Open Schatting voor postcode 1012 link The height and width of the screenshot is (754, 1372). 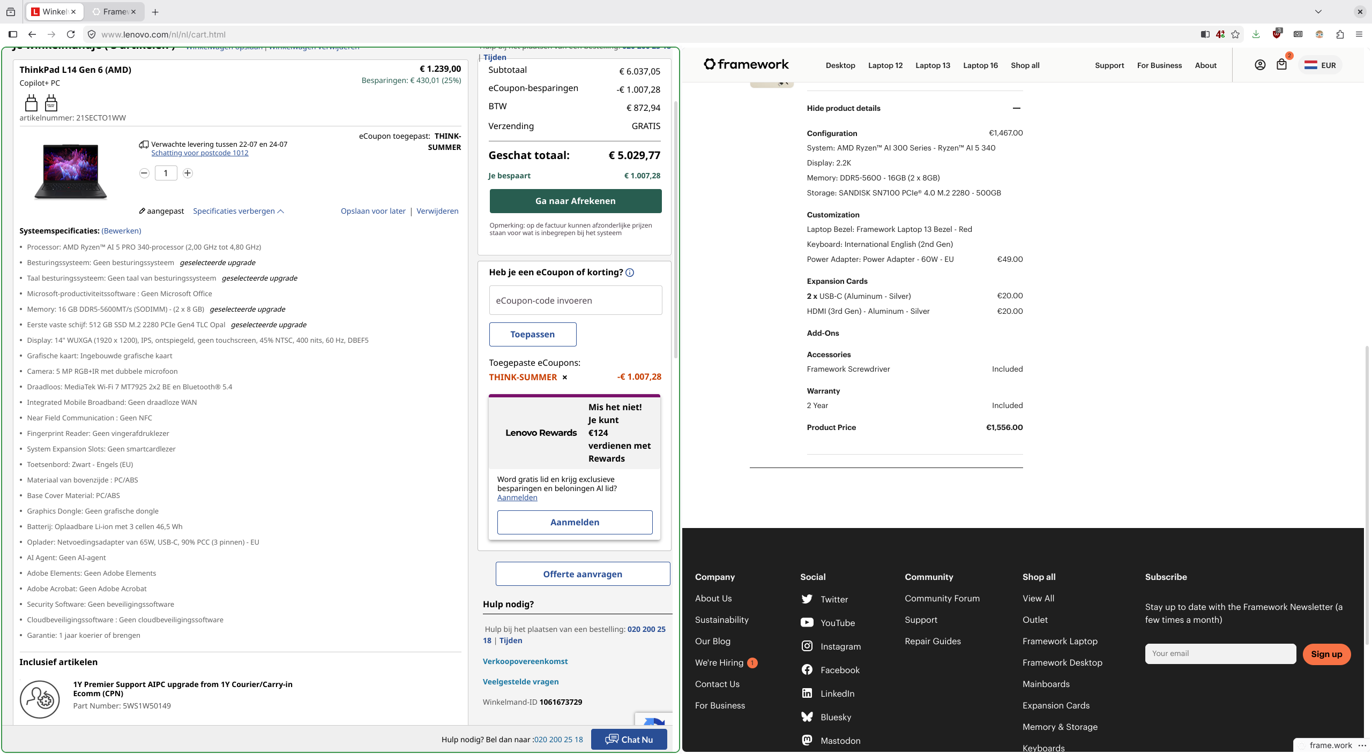click(x=199, y=153)
